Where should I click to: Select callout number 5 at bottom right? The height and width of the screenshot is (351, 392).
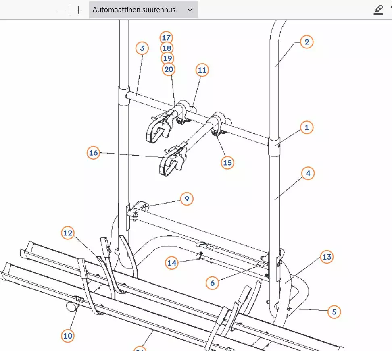(x=334, y=312)
